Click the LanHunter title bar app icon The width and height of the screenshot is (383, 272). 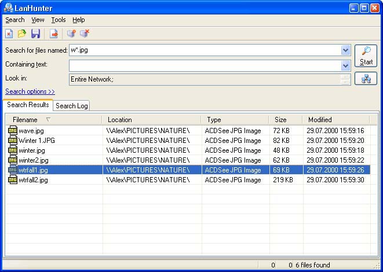[8, 8]
